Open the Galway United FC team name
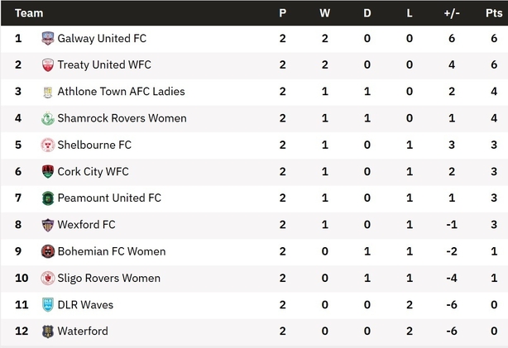The height and width of the screenshot is (348, 508). click(102, 39)
